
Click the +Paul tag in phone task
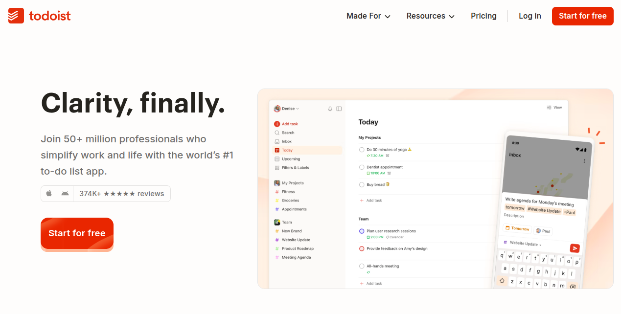pos(569,212)
